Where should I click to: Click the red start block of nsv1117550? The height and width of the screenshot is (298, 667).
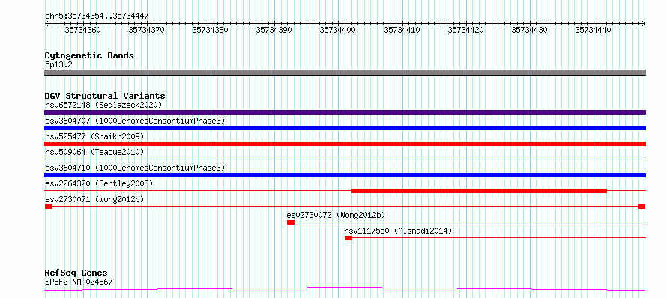[x=348, y=238]
